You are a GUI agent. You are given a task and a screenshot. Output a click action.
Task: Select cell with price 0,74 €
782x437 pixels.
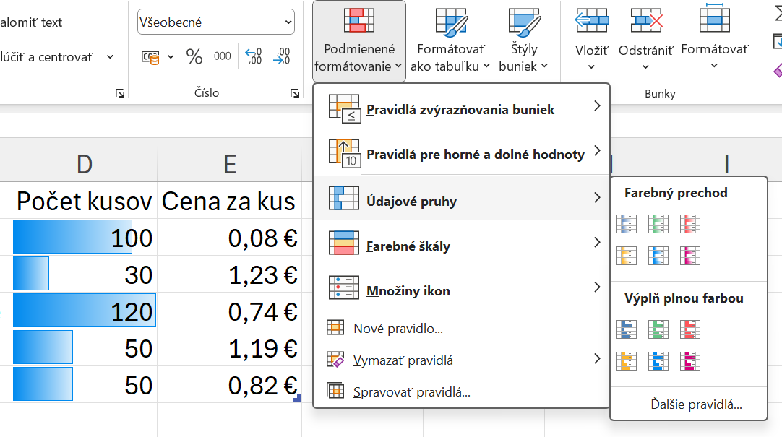pyautogui.click(x=229, y=311)
